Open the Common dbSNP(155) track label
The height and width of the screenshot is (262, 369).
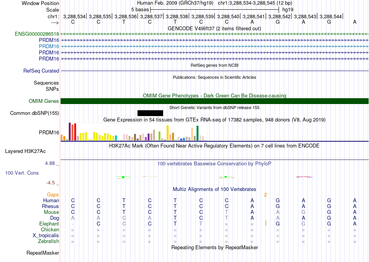pos(35,113)
